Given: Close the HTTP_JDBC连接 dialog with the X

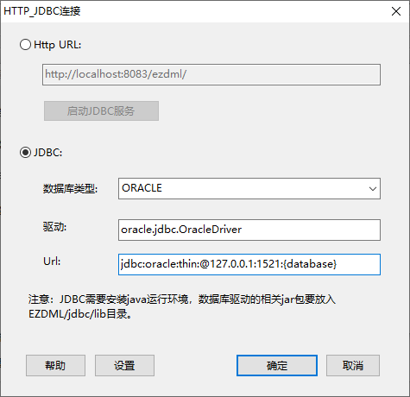Looking at the screenshot, I should tap(396, 11).
